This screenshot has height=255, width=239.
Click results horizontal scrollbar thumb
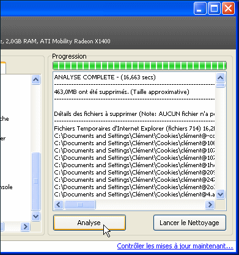pyautogui.click(x=80, y=204)
